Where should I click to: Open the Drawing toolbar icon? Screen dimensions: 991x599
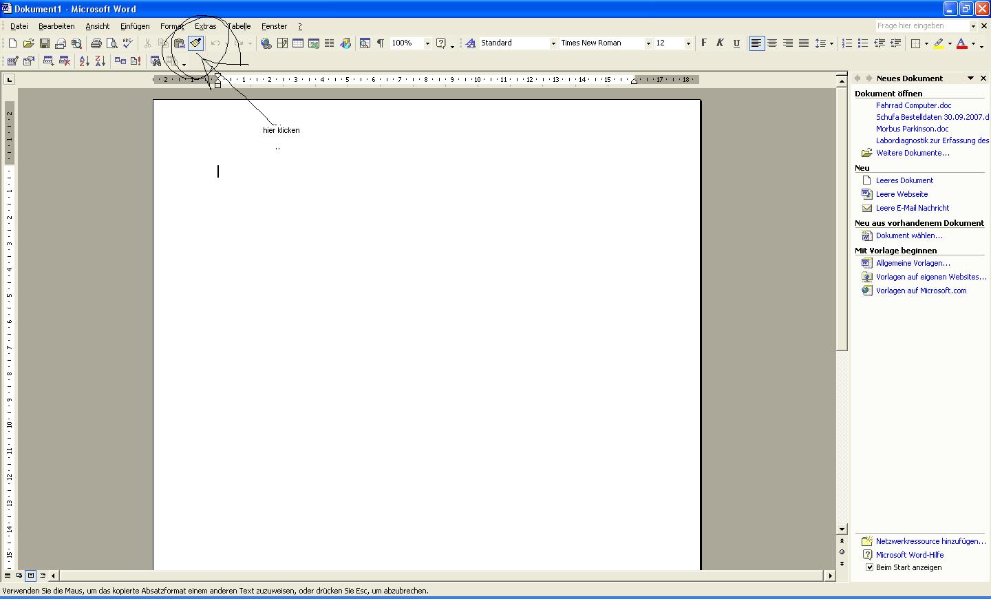point(345,43)
